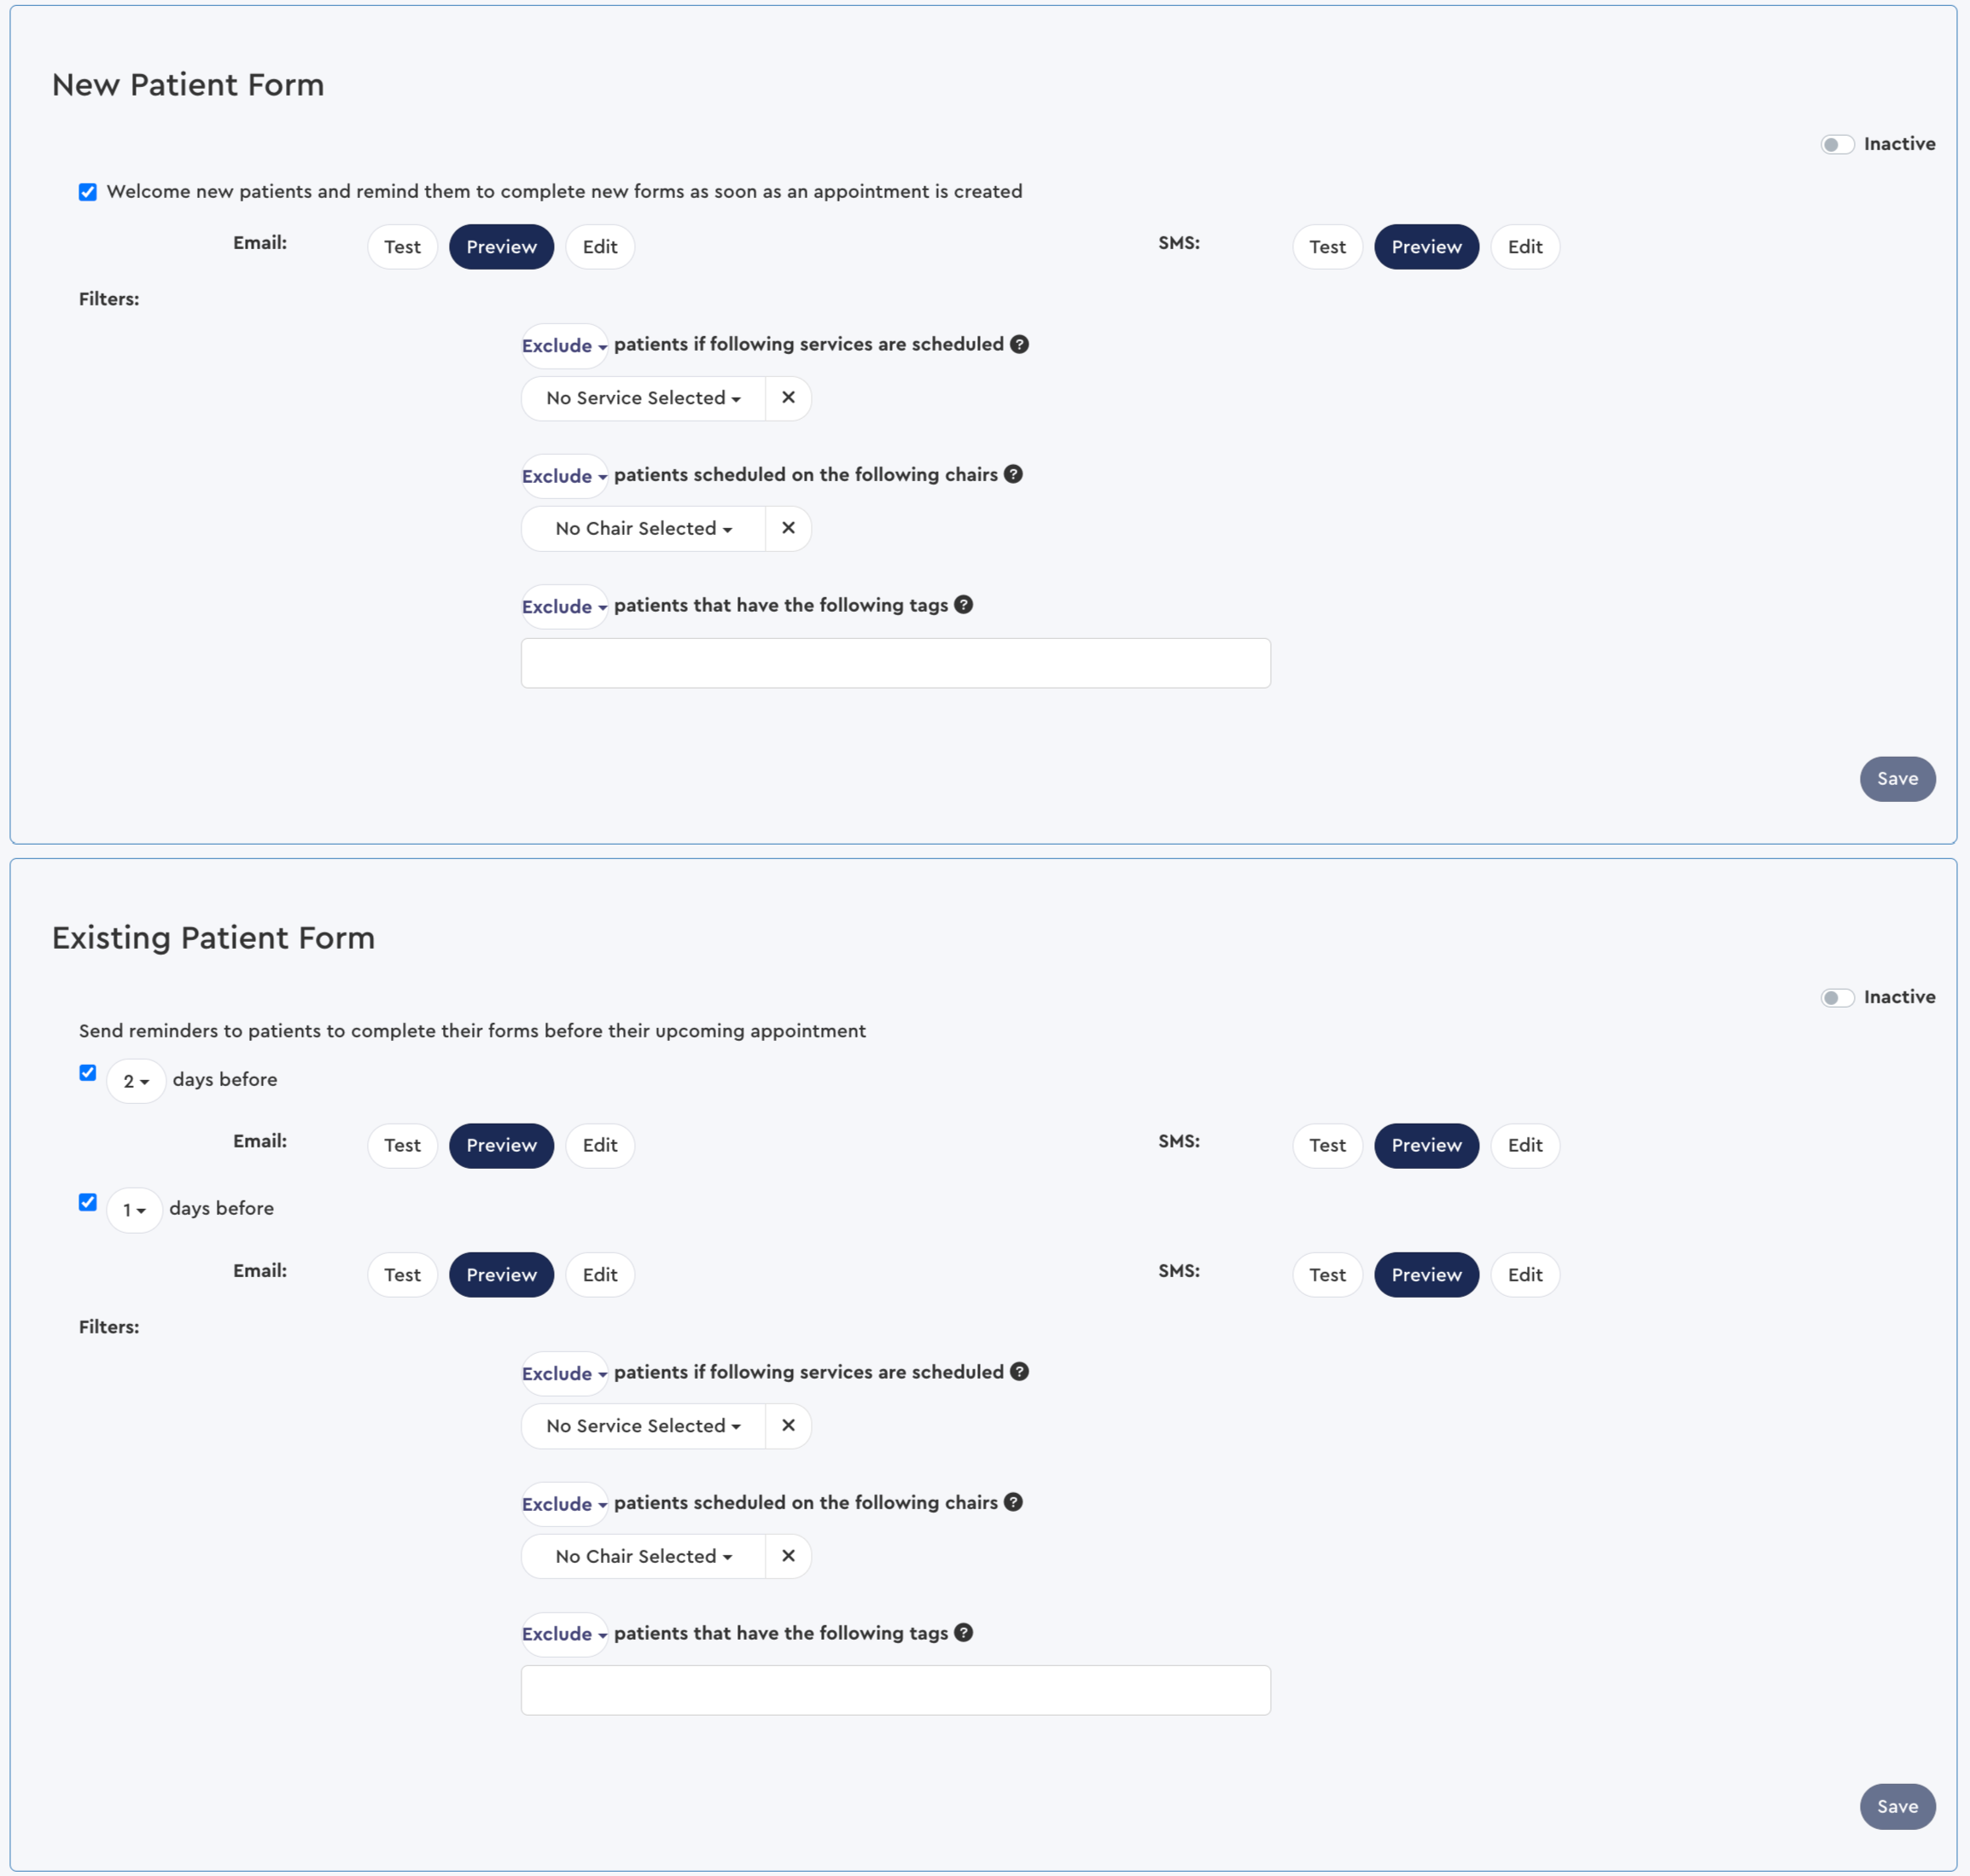Toggle Existing Patient Form Inactive switch
Viewport: 1970px width, 1876px height.
[1837, 997]
